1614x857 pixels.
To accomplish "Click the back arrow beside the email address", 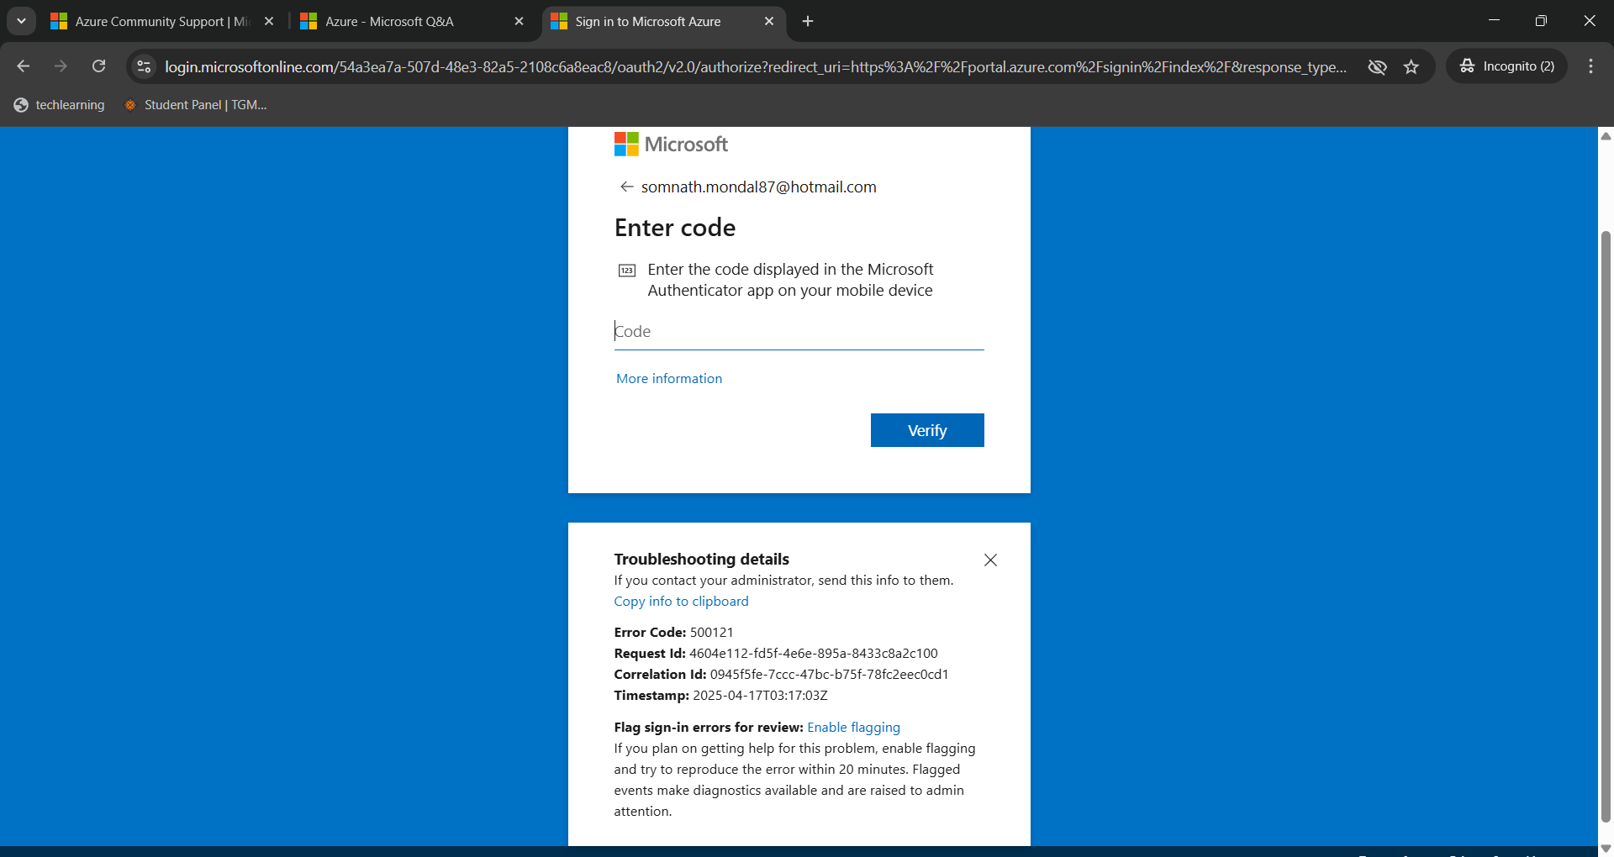I will coord(627,187).
